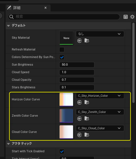Browse to Sky Material in content browser
This screenshot has width=136, height=159.
[87, 41]
